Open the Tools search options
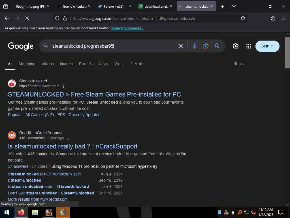Image resolution: width=290 pixels, height=218 pixels. pos(239,64)
